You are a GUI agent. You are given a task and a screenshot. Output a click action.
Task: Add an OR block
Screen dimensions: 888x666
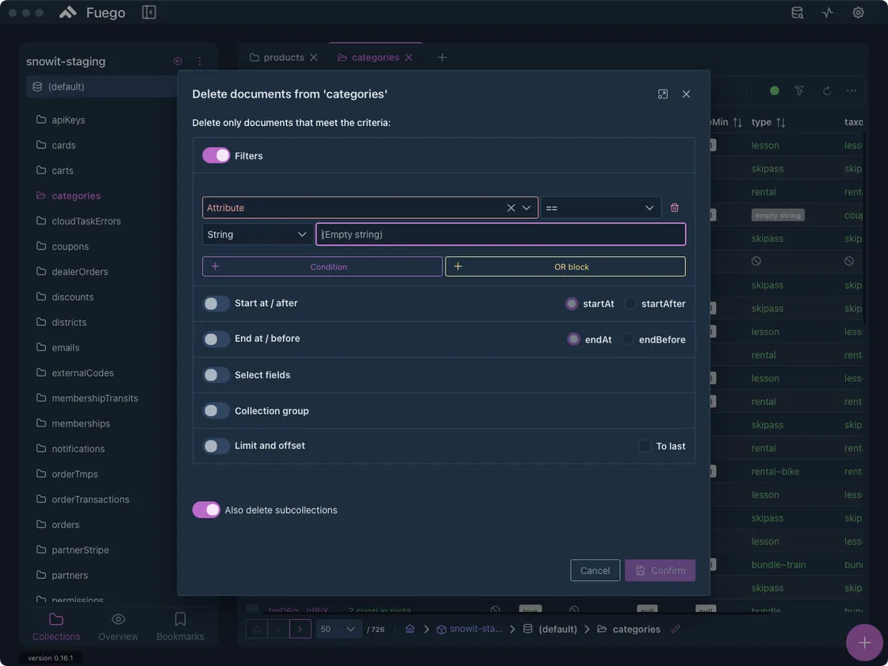(565, 266)
